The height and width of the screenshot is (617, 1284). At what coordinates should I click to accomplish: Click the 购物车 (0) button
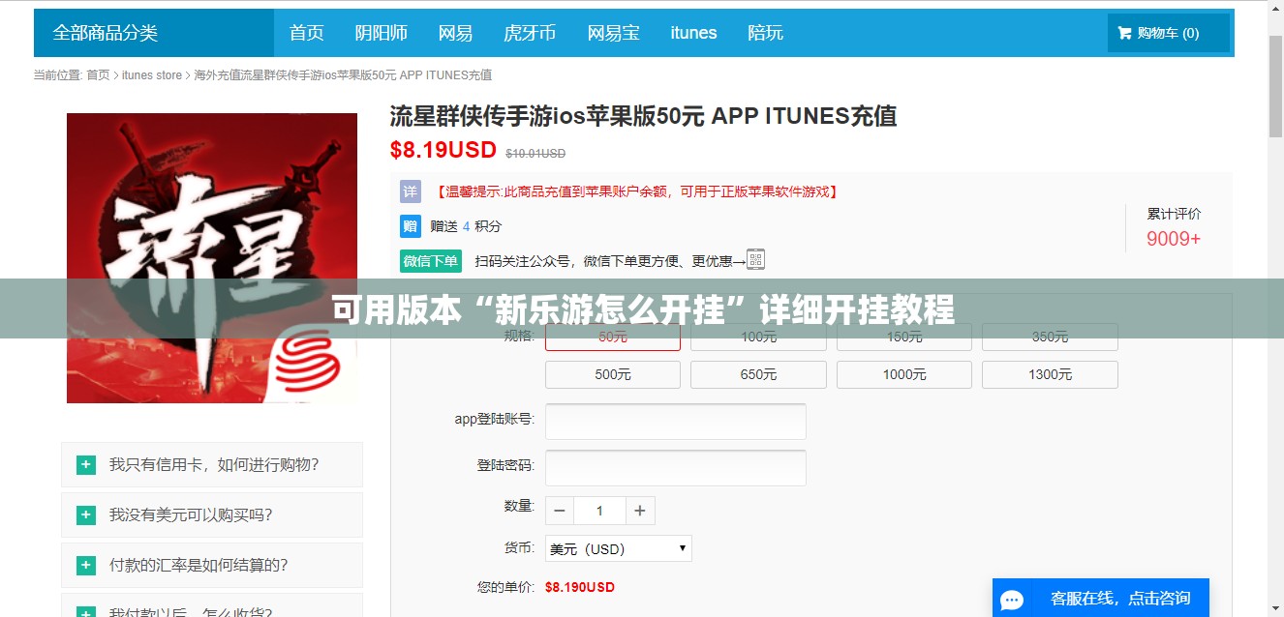(1169, 33)
